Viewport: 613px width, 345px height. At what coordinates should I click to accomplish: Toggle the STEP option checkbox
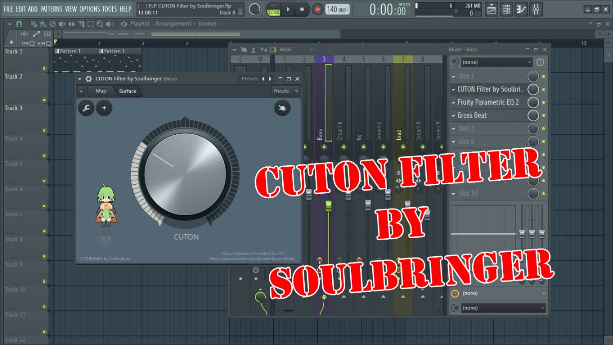point(32,43)
